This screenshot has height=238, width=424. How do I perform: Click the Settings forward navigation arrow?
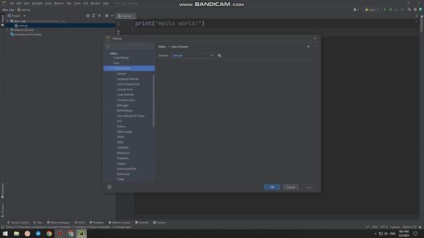315,46
